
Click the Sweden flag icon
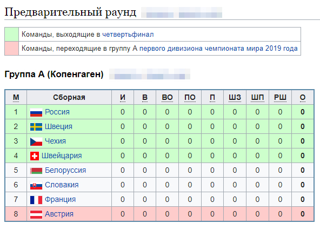coord(36,127)
